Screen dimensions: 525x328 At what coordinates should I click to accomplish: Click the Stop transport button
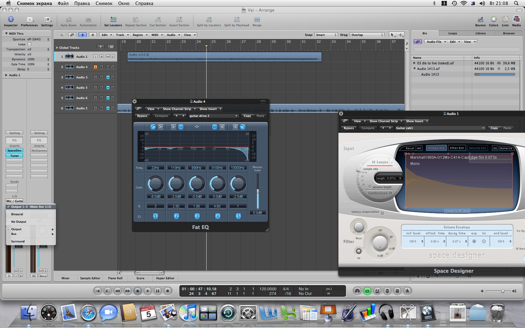(x=137, y=291)
